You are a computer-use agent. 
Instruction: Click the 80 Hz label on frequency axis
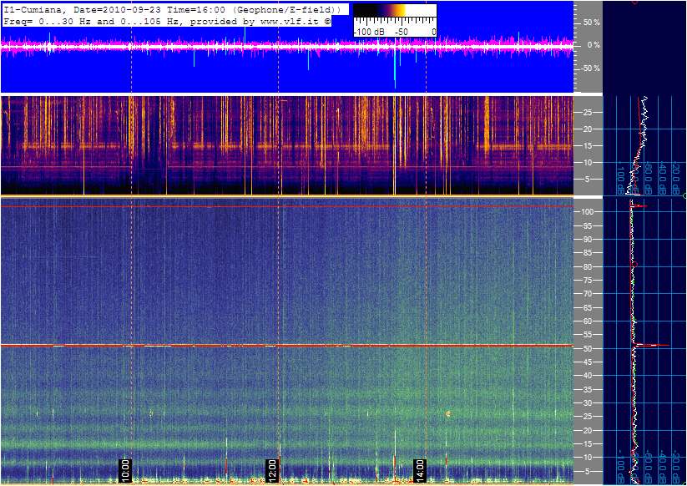587,266
